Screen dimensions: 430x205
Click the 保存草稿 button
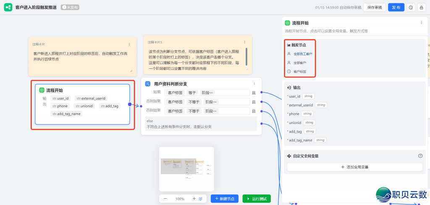[x=374, y=8]
